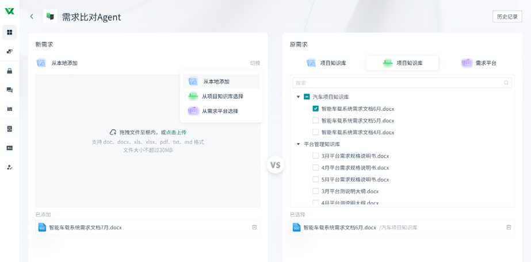Remove selected 智能车载系统需求文档6月.docx via trash icon

[x=509, y=228]
